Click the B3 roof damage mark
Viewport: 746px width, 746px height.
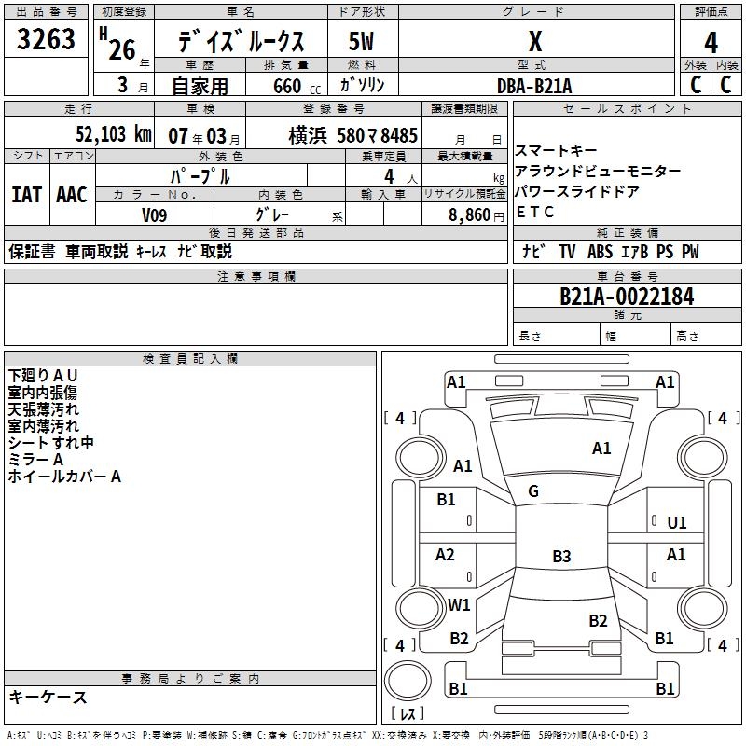pyautogui.click(x=561, y=556)
